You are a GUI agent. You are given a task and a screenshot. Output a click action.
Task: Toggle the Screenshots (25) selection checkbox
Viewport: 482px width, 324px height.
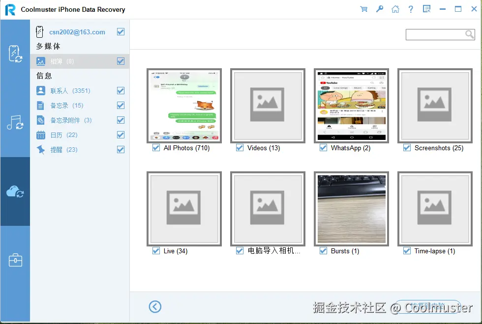pyautogui.click(x=407, y=148)
